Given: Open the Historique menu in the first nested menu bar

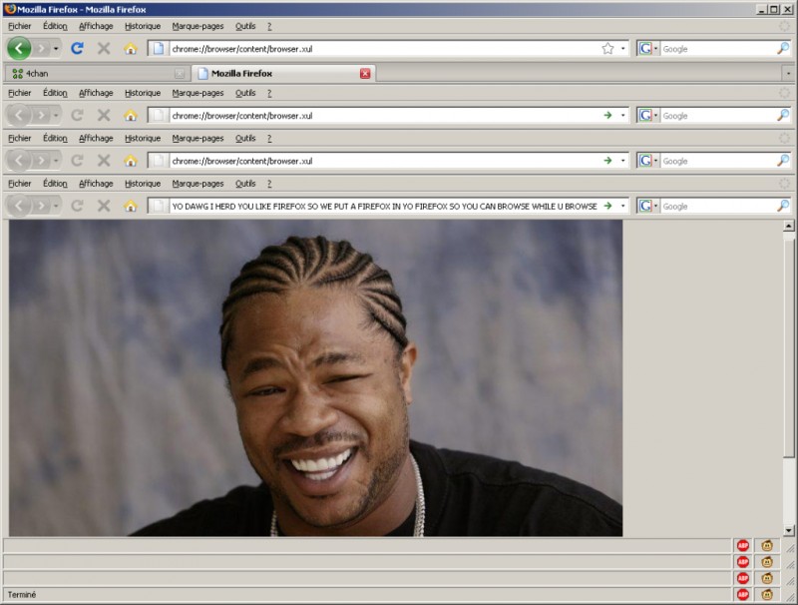Looking at the screenshot, I should pyautogui.click(x=143, y=93).
